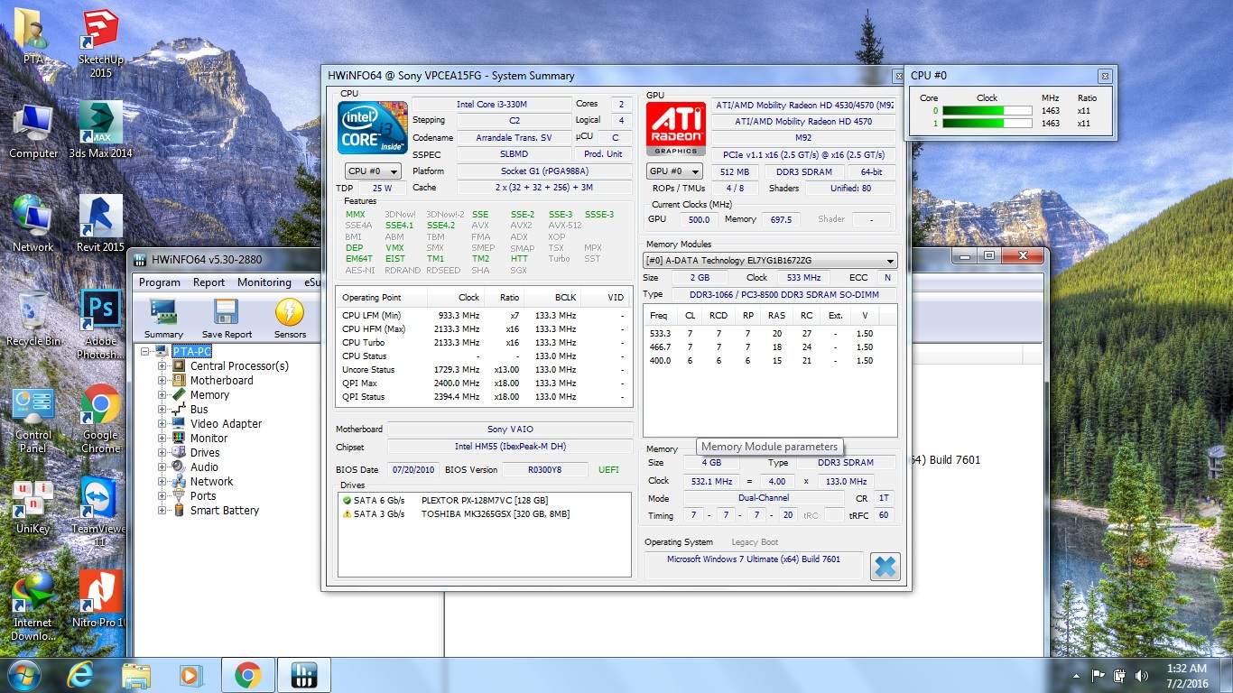The height and width of the screenshot is (693, 1233).
Task: Open the CPU #0 selector dropdown
Action: [x=373, y=171]
